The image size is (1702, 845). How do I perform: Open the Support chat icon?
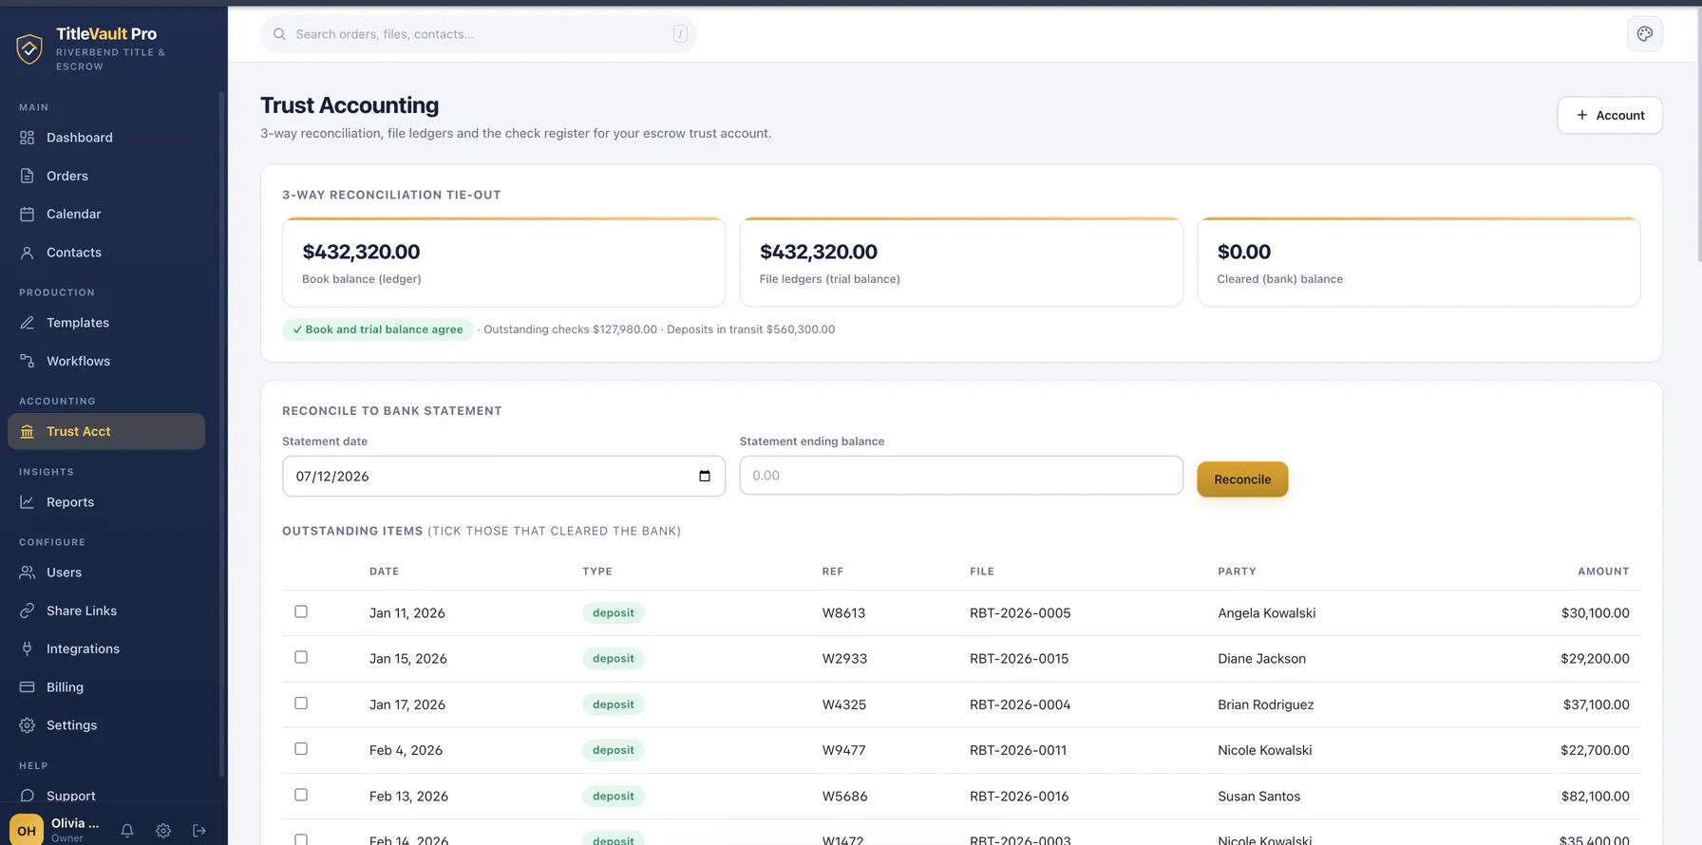(27, 796)
